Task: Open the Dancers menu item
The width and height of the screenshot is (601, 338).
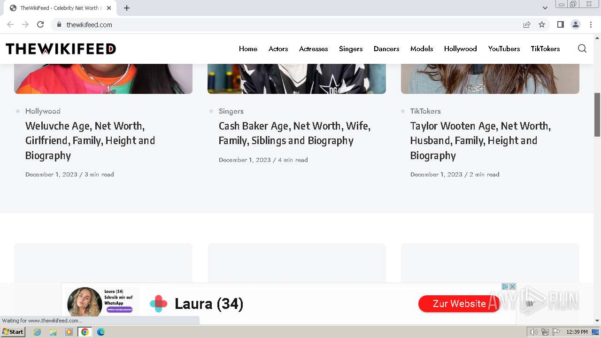Action: tap(386, 49)
